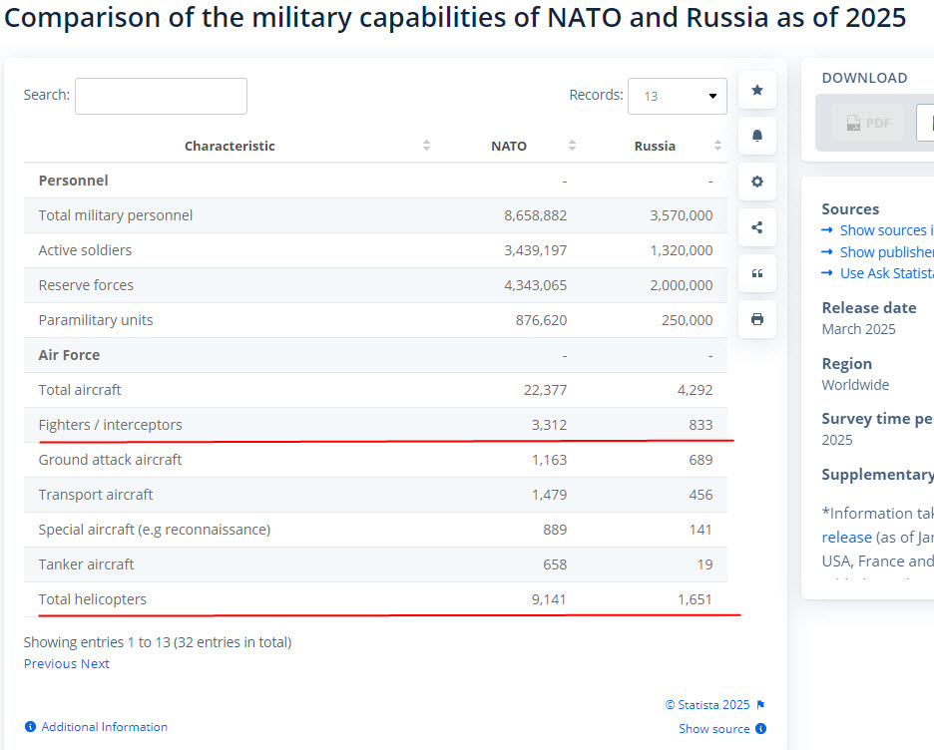
Task: Go to Previous page of entries
Action: pyautogui.click(x=51, y=663)
